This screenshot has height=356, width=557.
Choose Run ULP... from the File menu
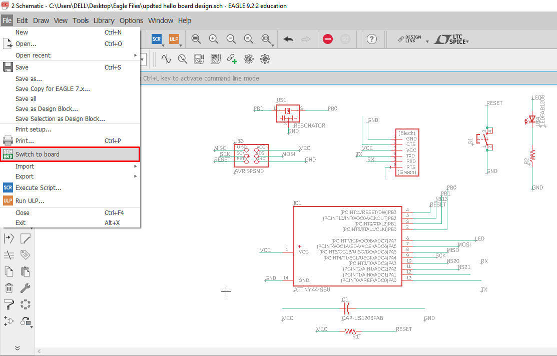point(71,200)
